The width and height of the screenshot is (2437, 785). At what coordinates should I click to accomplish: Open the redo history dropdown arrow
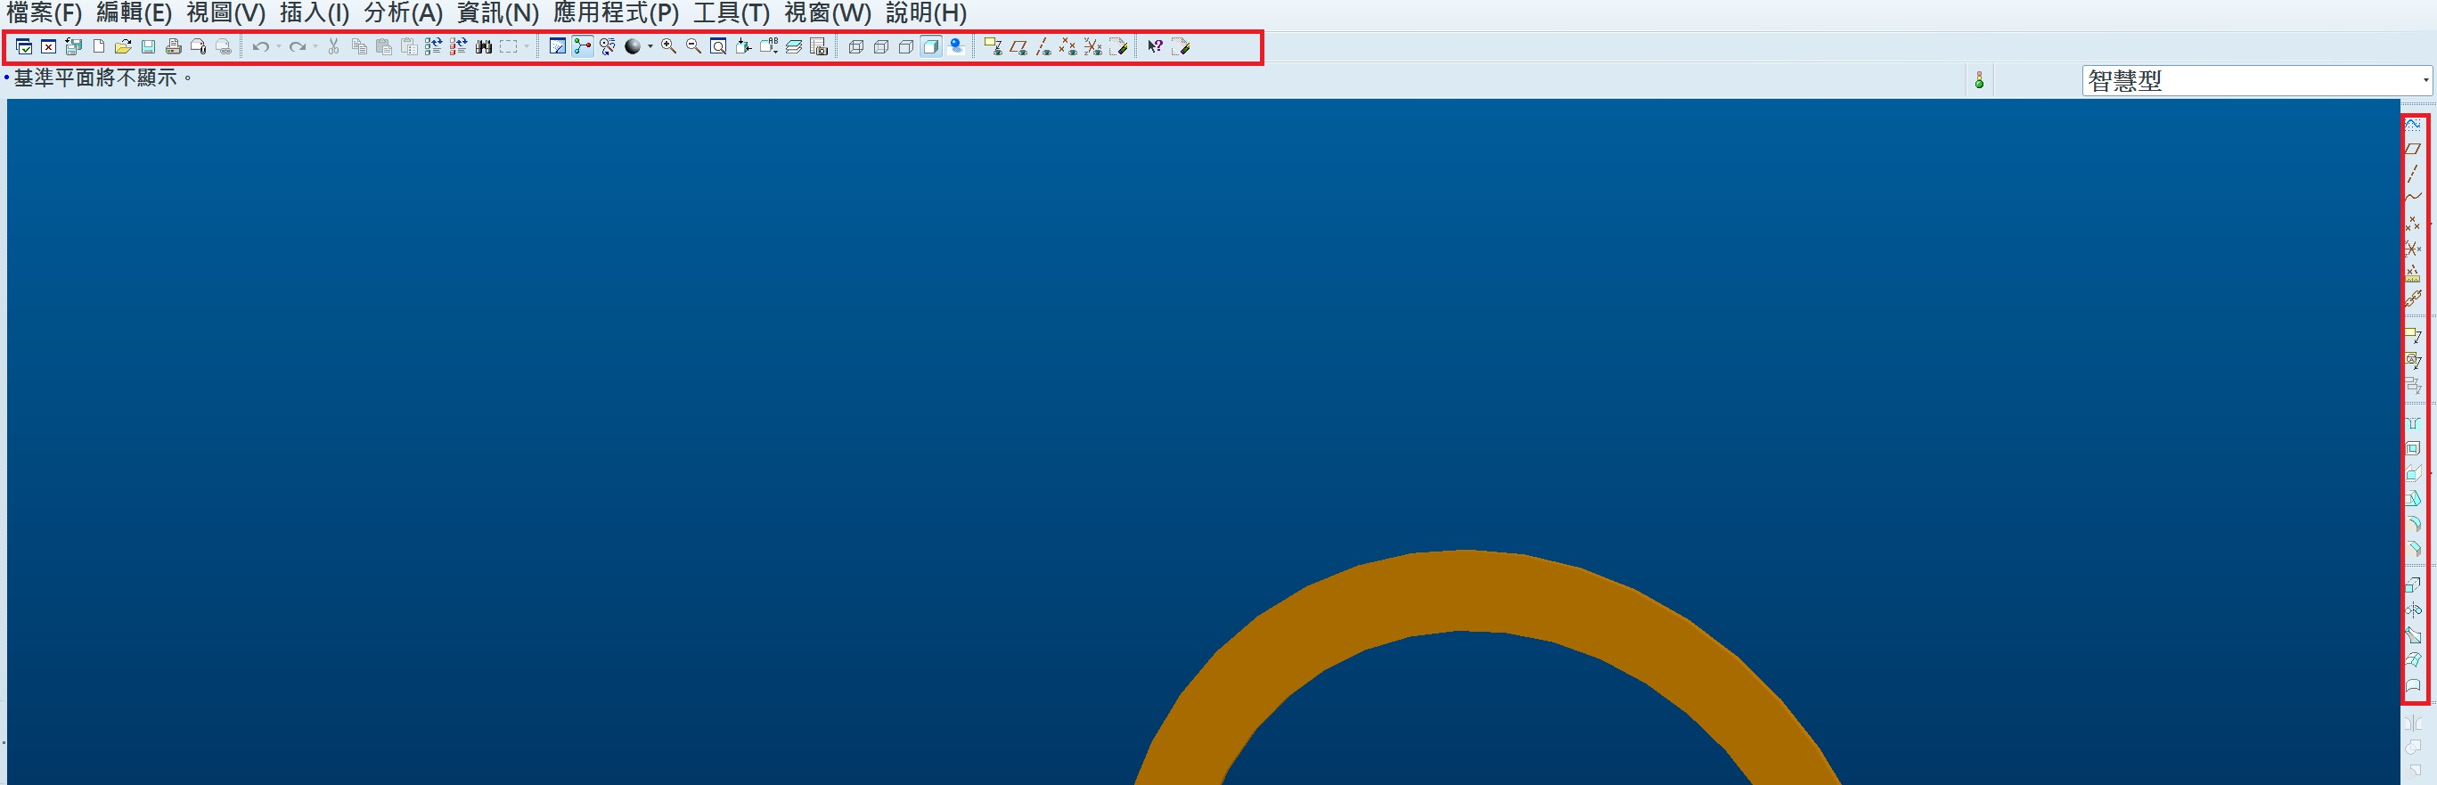[315, 46]
